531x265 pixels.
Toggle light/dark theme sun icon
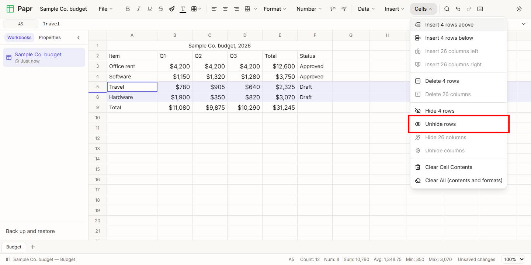[x=519, y=9]
